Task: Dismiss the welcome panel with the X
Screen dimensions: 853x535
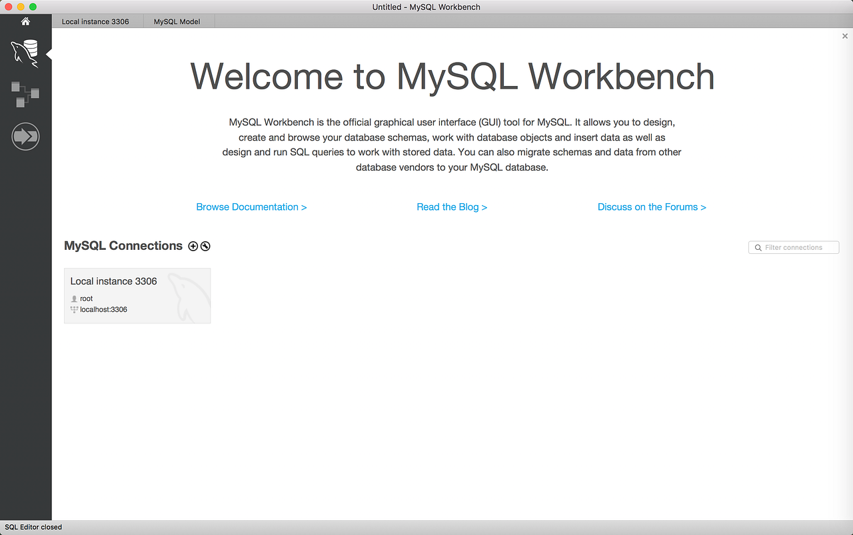Action: 844,36
